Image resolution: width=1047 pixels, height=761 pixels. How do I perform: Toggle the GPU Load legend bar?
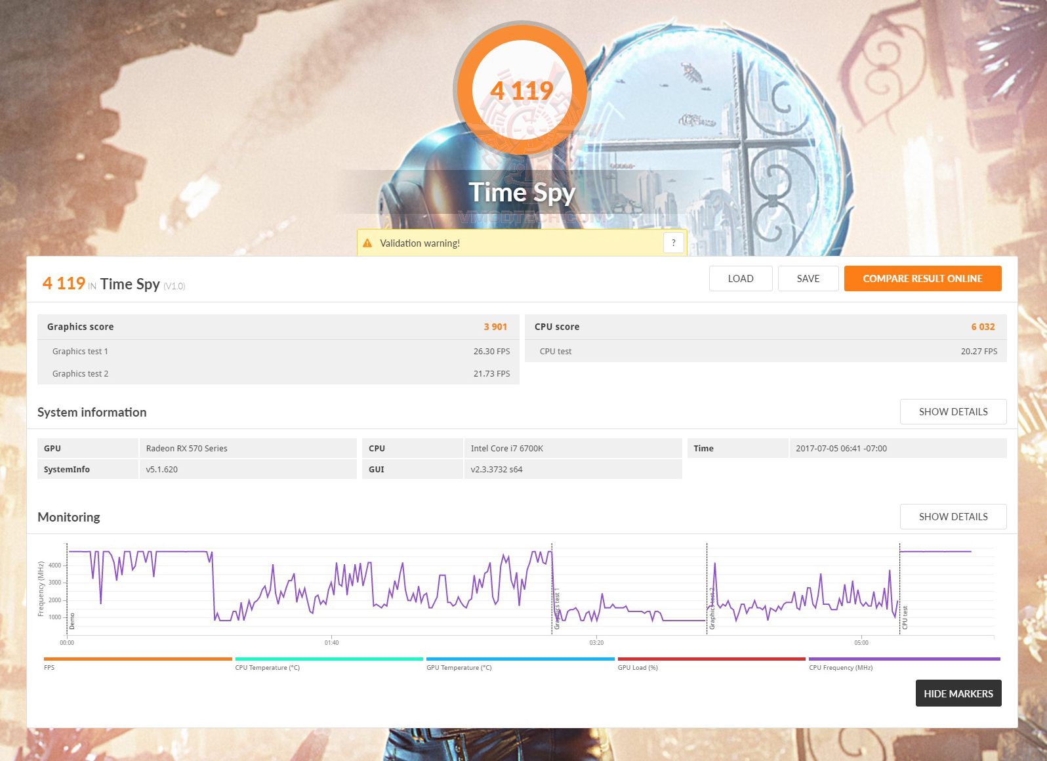712,659
